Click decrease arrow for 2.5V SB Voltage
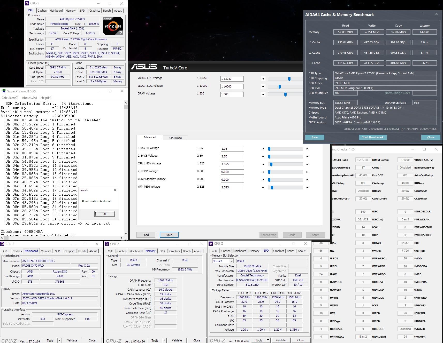This screenshot has width=443, height=343. pos(263,157)
